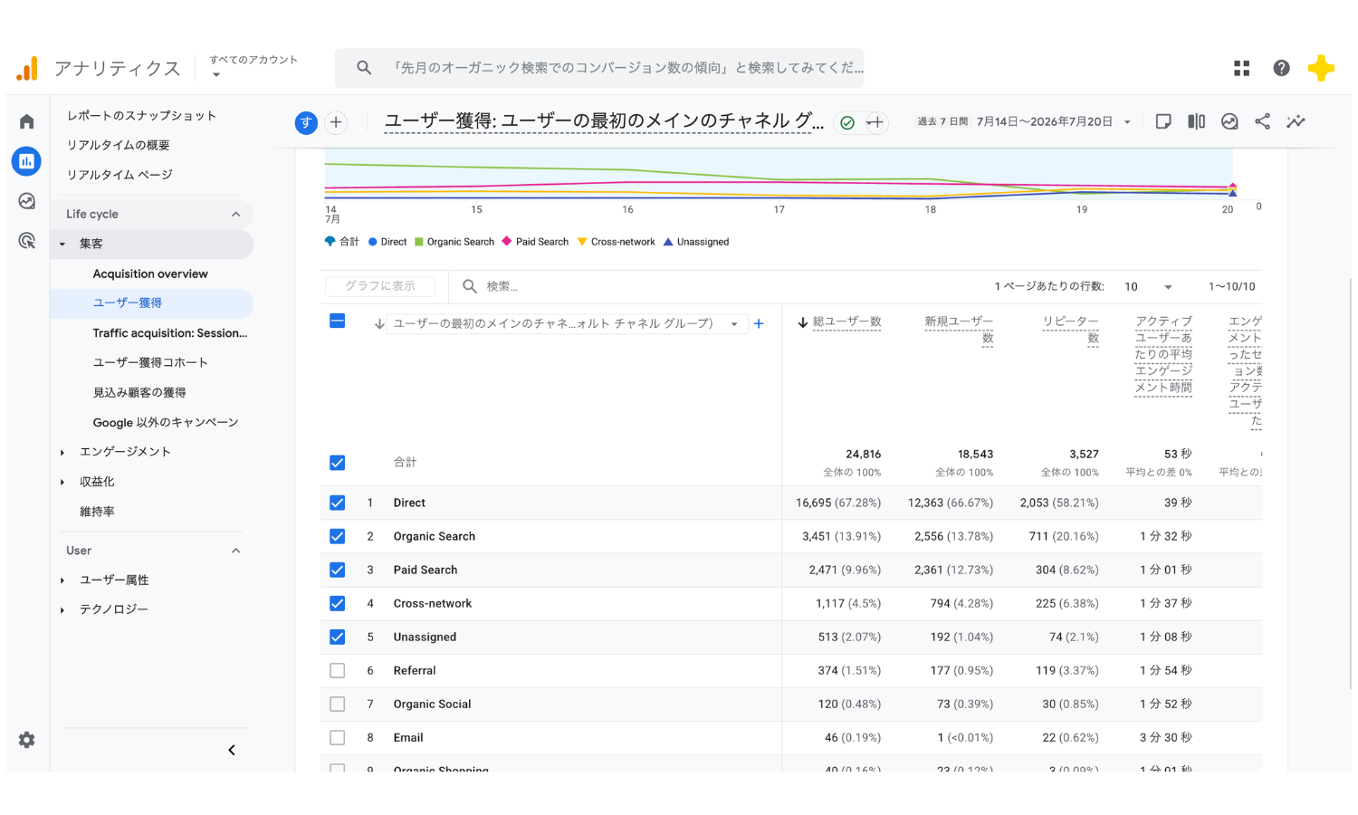The width and height of the screenshot is (1358, 815).
Task: Open ユーザー獲得コホート report
Action: [150, 362]
